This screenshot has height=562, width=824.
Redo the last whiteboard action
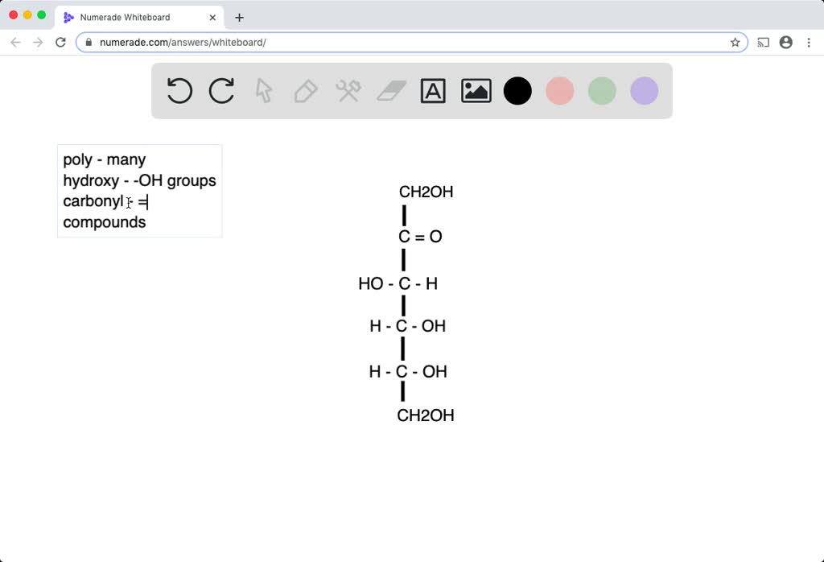(221, 91)
